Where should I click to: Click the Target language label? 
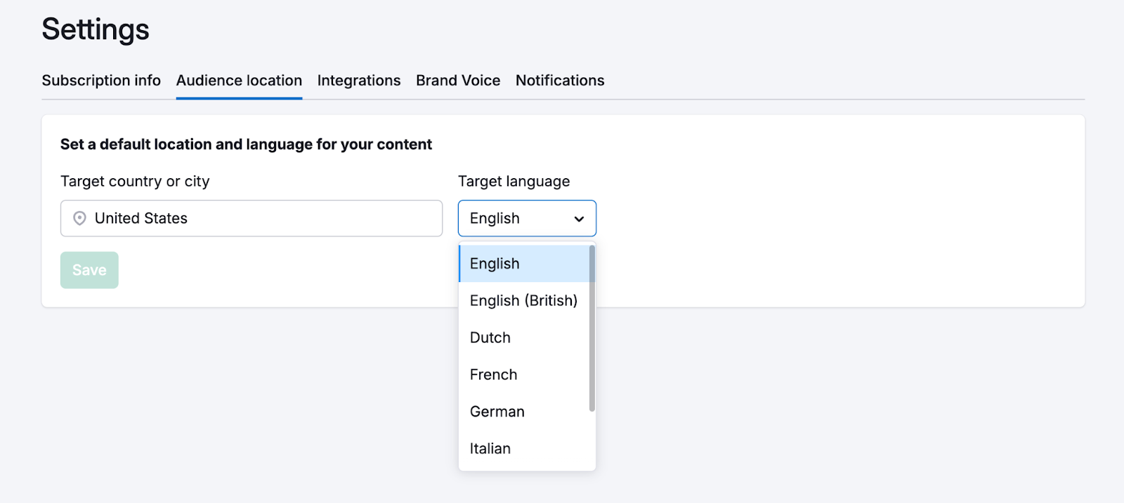pos(514,182)
